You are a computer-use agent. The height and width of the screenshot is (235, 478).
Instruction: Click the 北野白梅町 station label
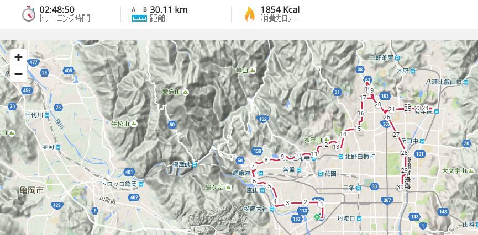point(360,157)
